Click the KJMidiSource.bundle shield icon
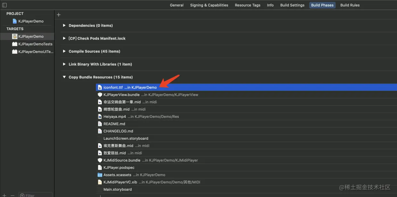 click(x=100, y=160)
